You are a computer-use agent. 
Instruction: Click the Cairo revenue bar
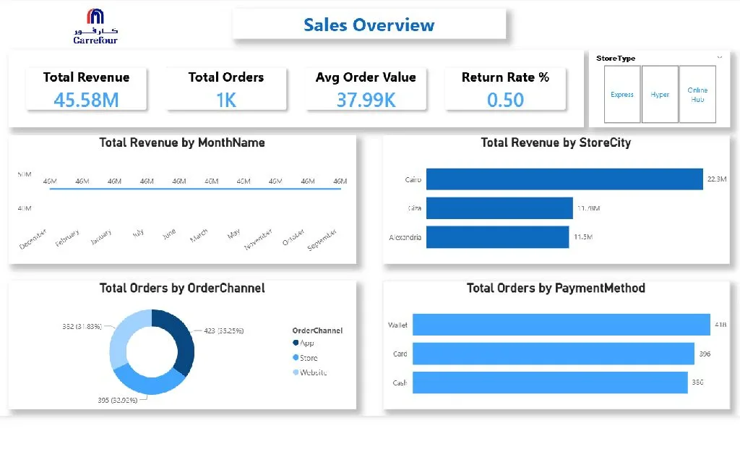pyautogui.click(x=564, y=179)
